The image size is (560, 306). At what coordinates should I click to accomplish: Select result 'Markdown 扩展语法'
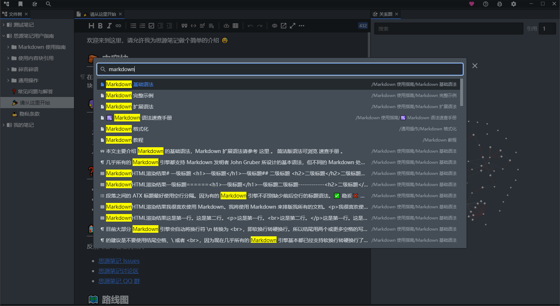[278, 107]
